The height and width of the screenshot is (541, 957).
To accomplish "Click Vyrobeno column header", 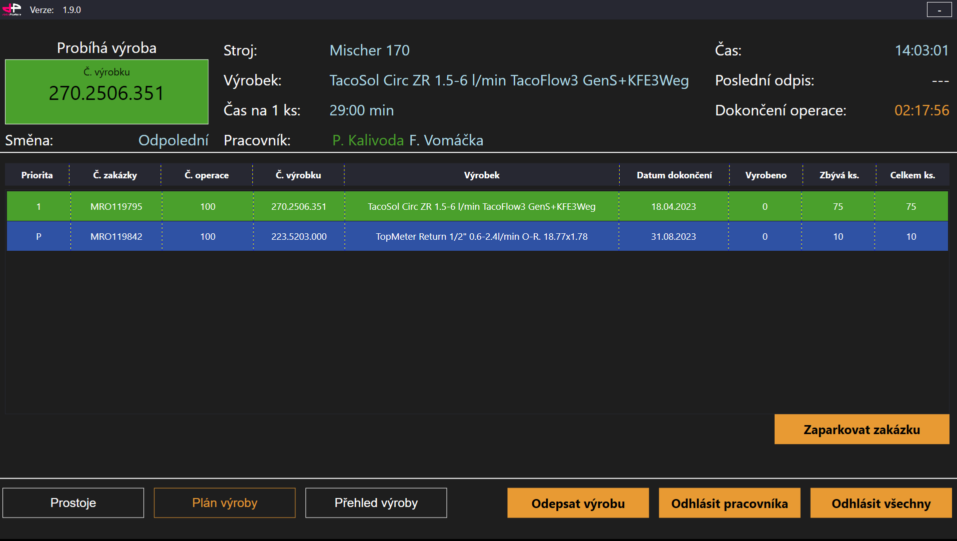I will 766,175.
